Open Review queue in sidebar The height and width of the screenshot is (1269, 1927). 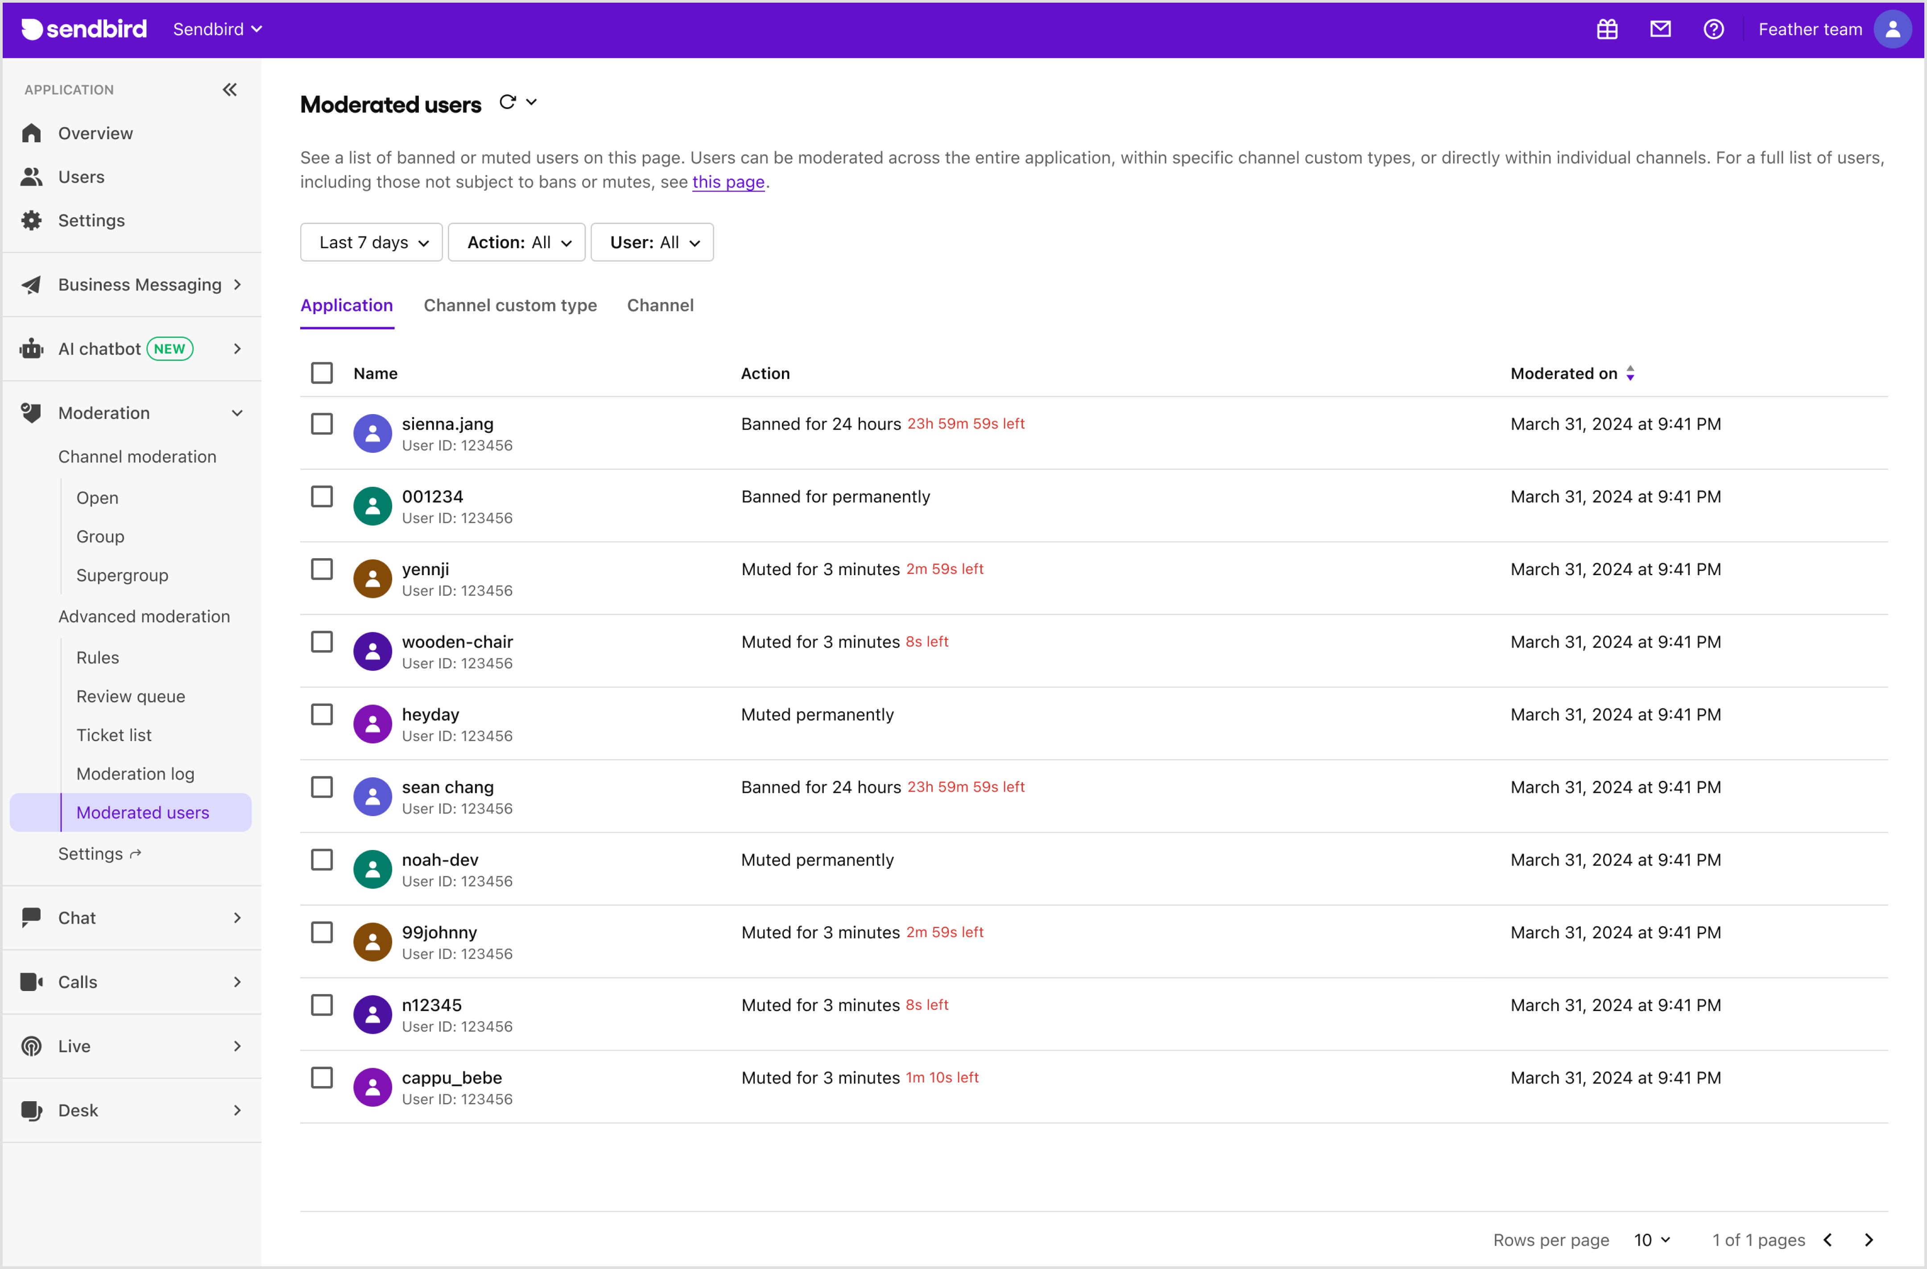pyautogui.click(x=130, y=697)
